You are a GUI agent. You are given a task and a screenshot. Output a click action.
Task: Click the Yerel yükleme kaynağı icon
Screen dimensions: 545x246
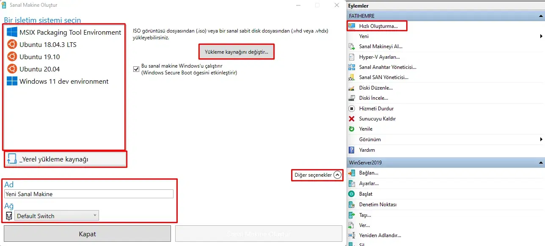point(11,159)
